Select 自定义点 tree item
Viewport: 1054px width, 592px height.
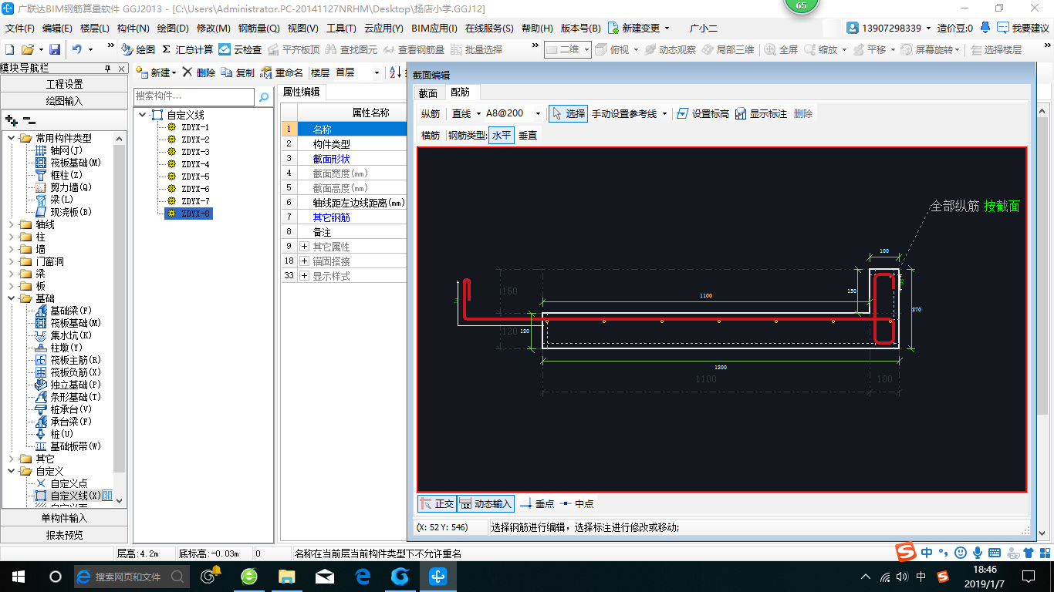(x=62, y=483)
